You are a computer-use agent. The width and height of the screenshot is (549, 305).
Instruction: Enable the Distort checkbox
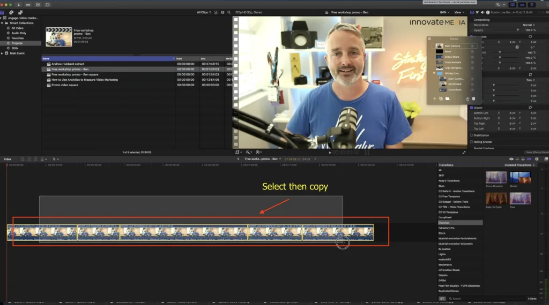click(x=471, y=108)
